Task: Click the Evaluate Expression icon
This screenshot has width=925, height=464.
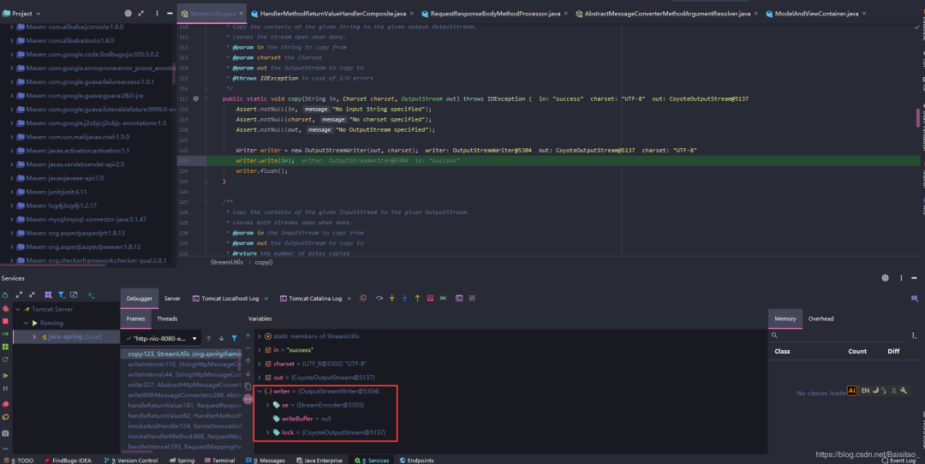Action: pos(460,298)
